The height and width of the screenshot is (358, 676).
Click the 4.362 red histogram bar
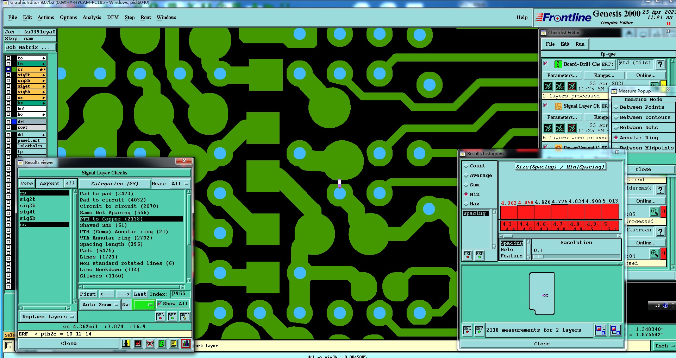click(x=508, y=212)
